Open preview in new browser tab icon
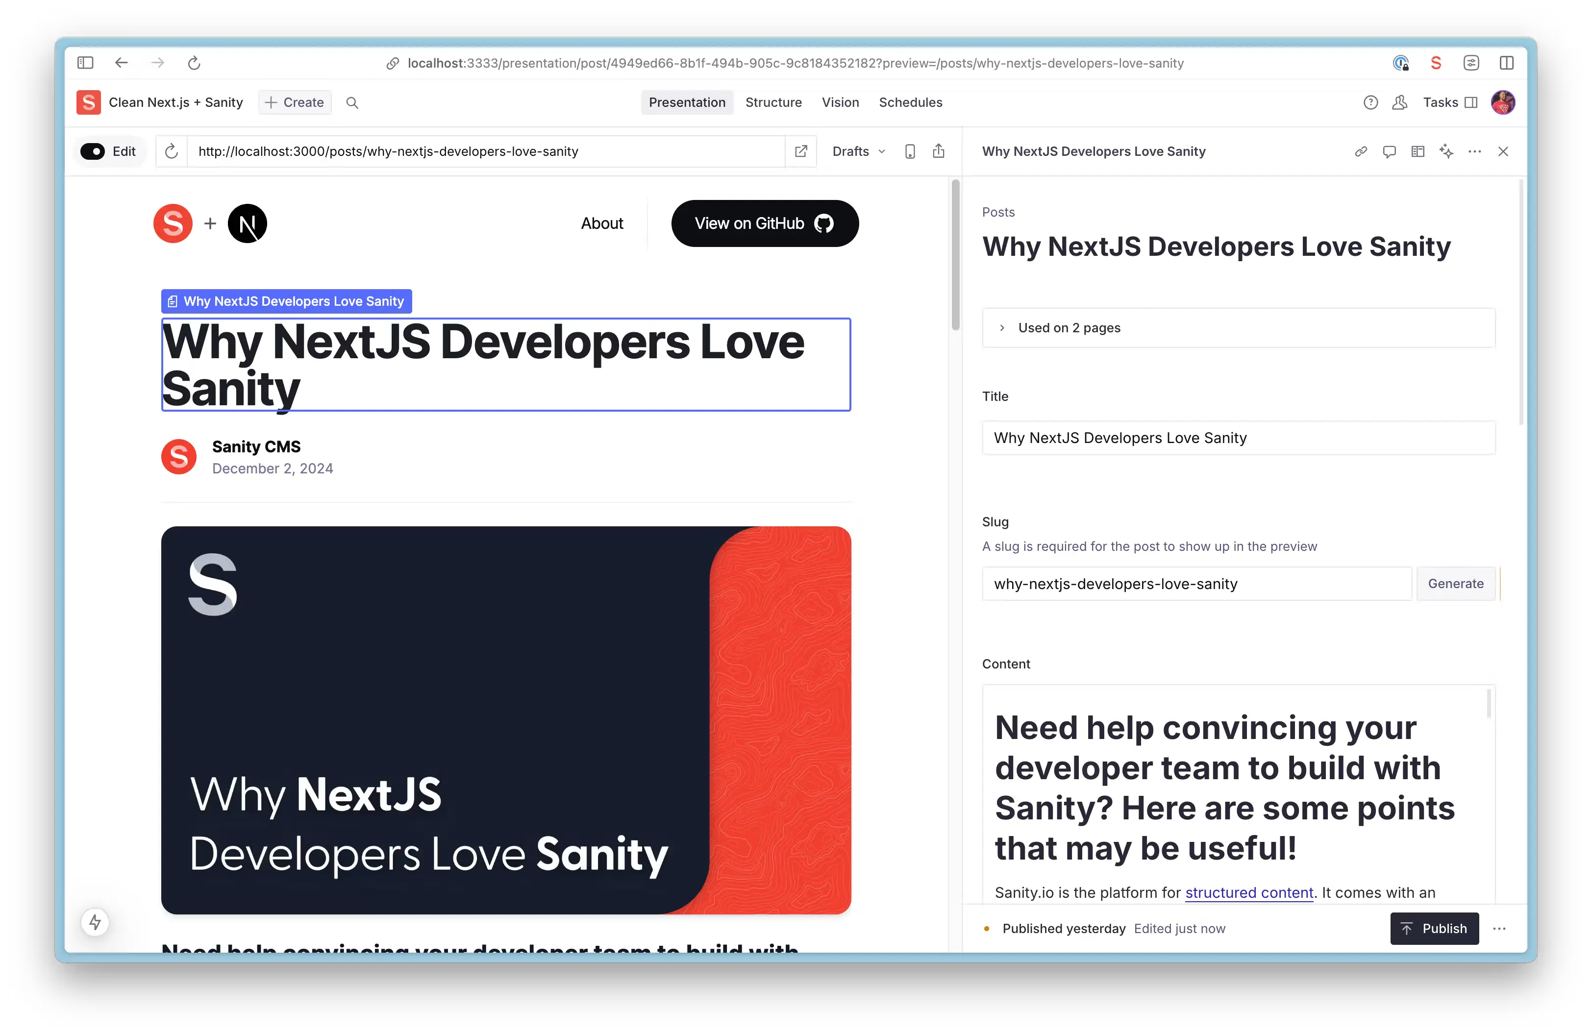 coord(801,151)
